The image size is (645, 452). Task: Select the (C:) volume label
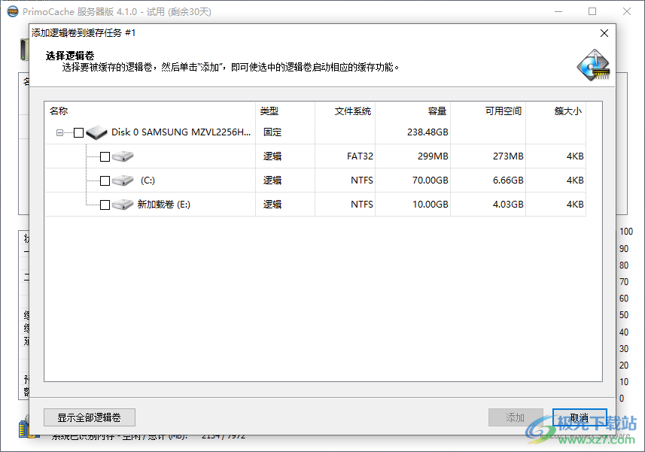click(x=148, y=180)
